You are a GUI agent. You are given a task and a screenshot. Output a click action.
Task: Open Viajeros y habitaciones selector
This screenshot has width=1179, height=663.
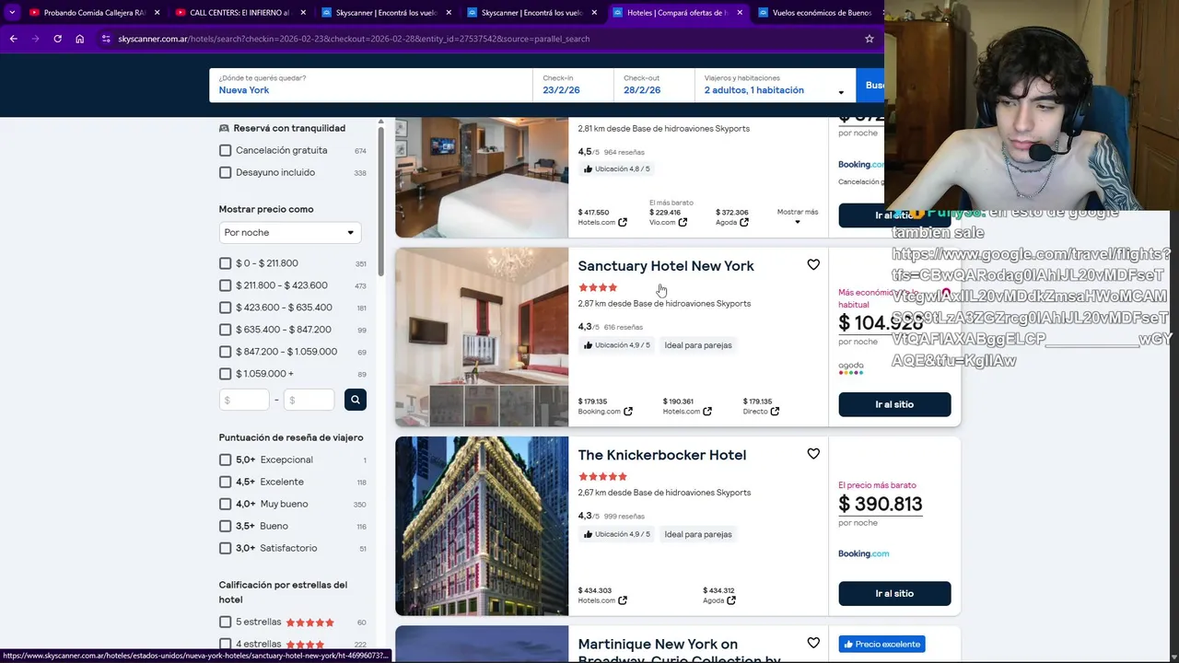[774, 85]
